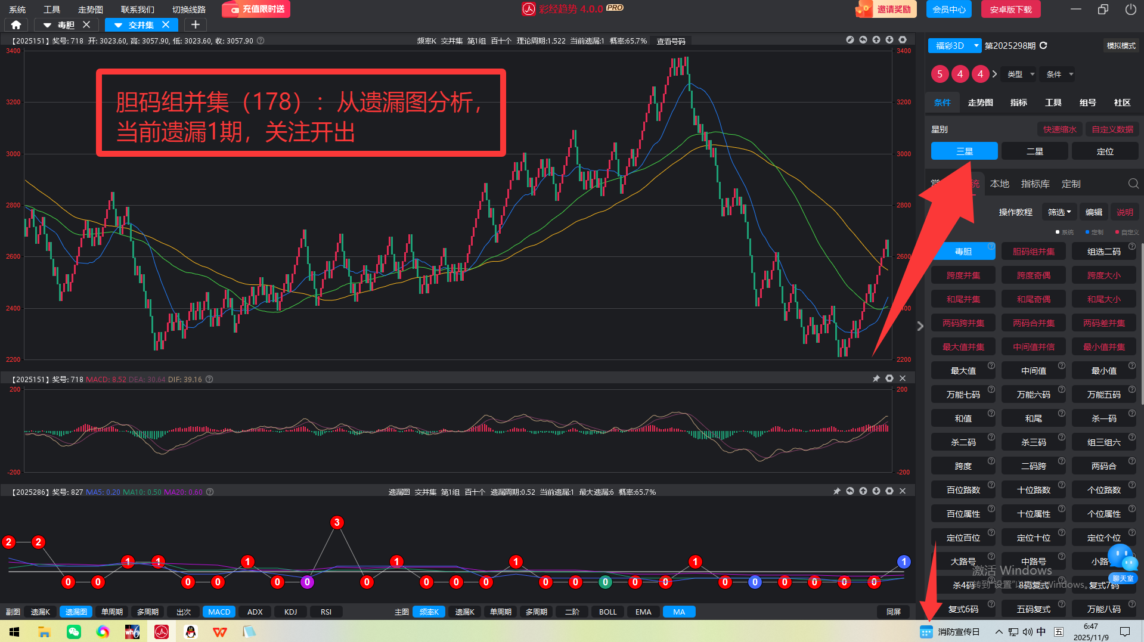
Task: Open the search magnifier in conditions panel
Action: coord(1133,184)
